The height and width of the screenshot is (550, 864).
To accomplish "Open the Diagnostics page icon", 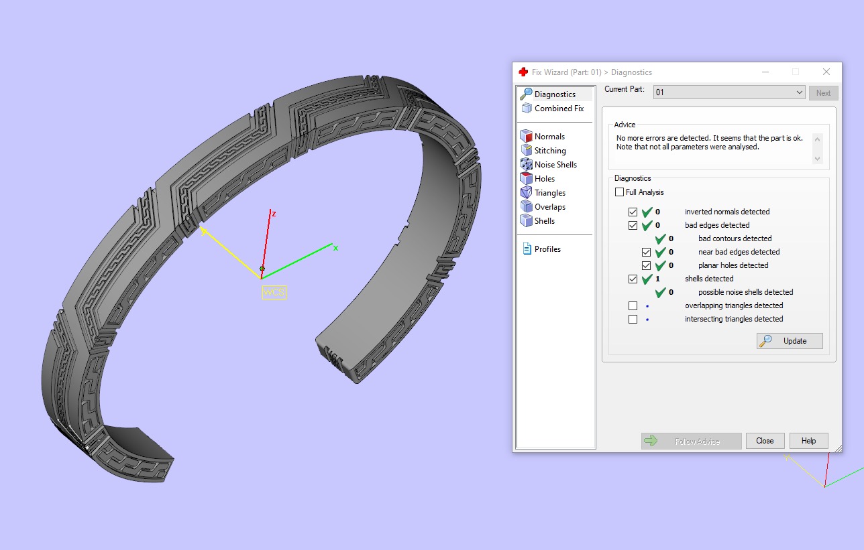I will 526,94.
